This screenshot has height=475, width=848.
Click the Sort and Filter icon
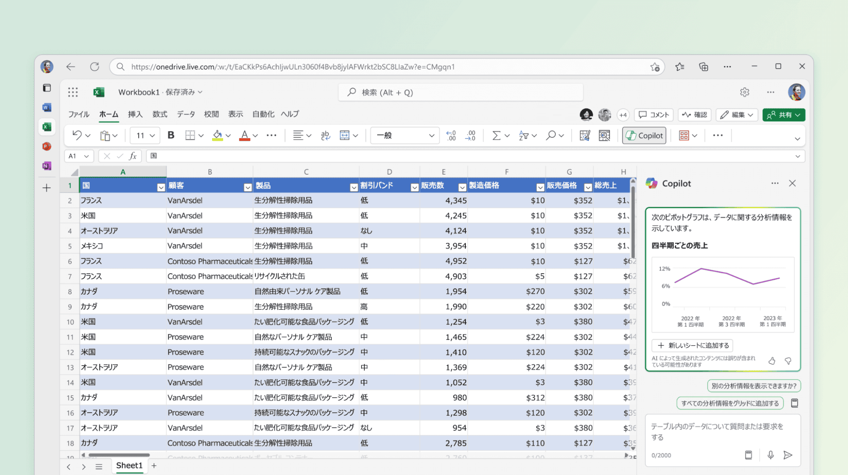[523, 135]
